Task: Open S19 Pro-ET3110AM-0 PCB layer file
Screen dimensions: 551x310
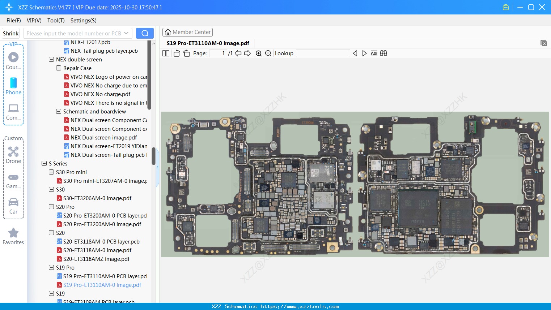Action: tap(102, 276)
